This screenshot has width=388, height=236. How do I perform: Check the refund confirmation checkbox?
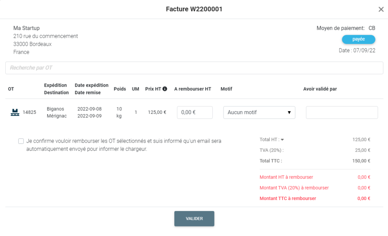[x=21, y=141]
